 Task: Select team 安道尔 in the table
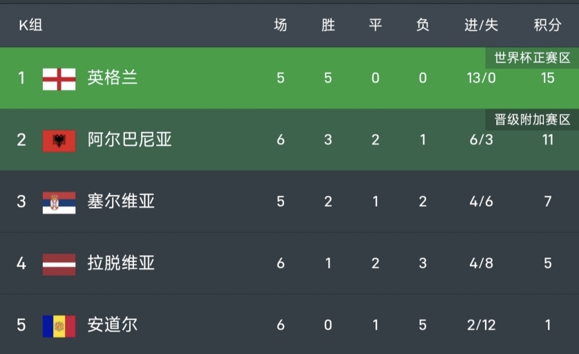[x=112, y=326]
